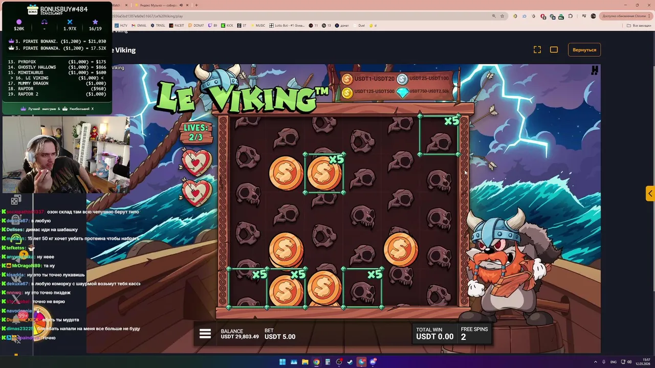Open OBS Studio from the taskbar
The image size is (655, 368).
click(x=339, y=362)
